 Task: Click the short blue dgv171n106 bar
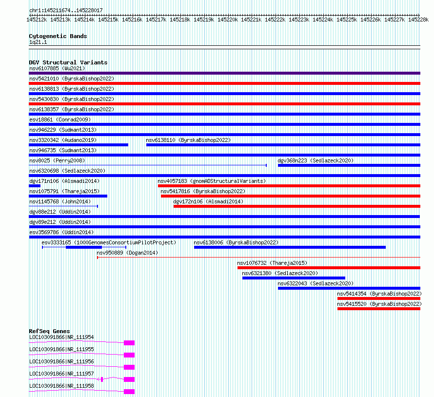click(x=35, y=186)
